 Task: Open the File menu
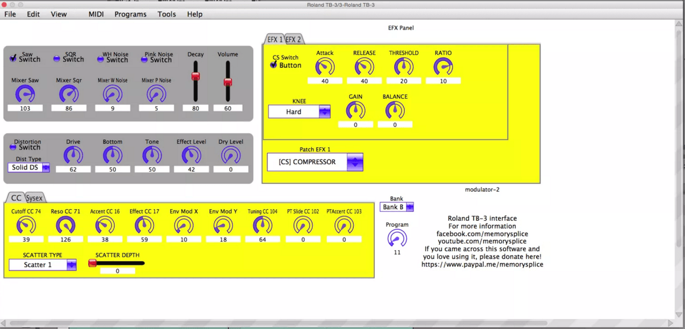coord(10,14)
